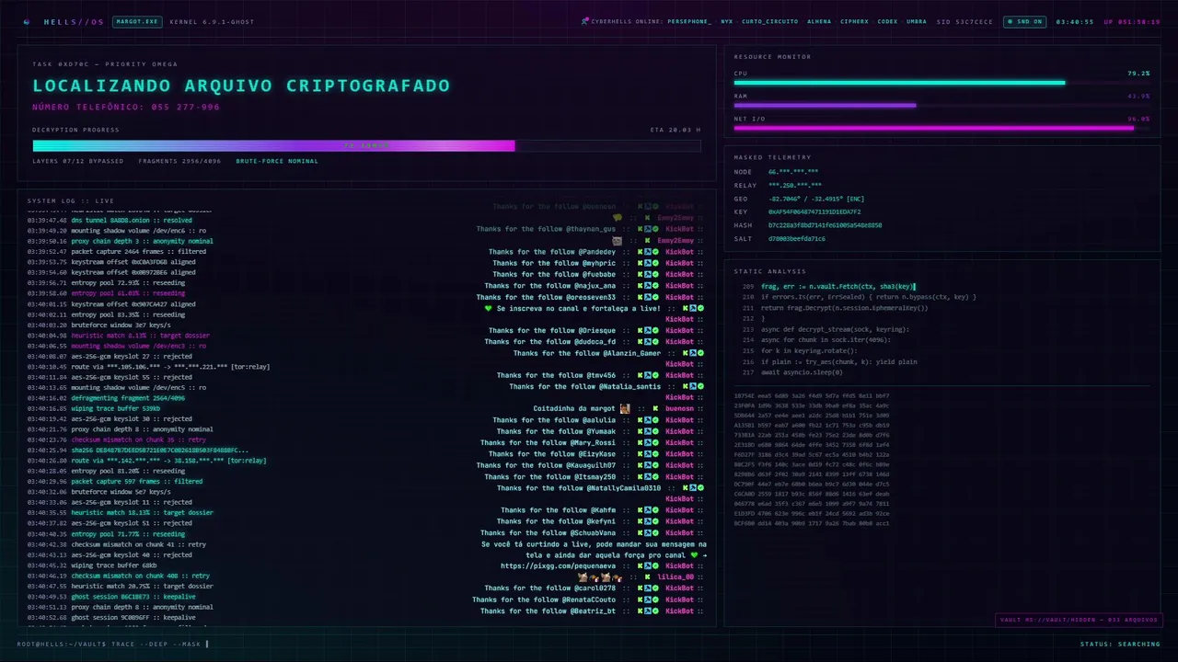Viewport: 1178px width, 662px height.
Task: Click the moderator badge in the @Beatriz_bt row
Action: coord(647,611)
